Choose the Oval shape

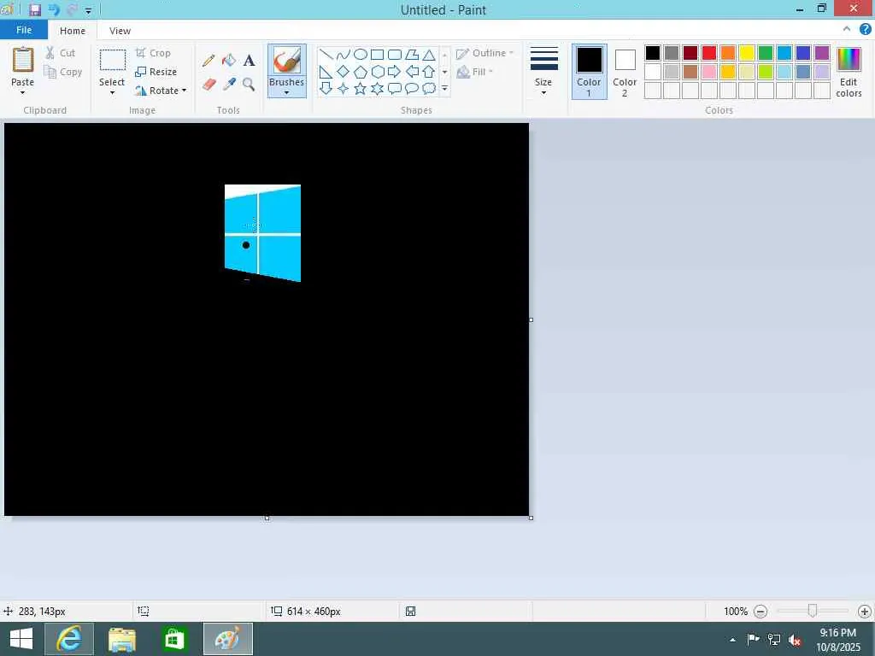click(x=361, y=54)
